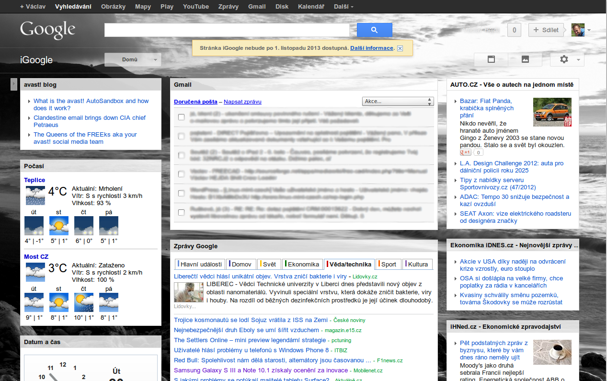Tick the fourth Gmail message checkbox
The image size is (607, 381).
[x=181, y=174]
